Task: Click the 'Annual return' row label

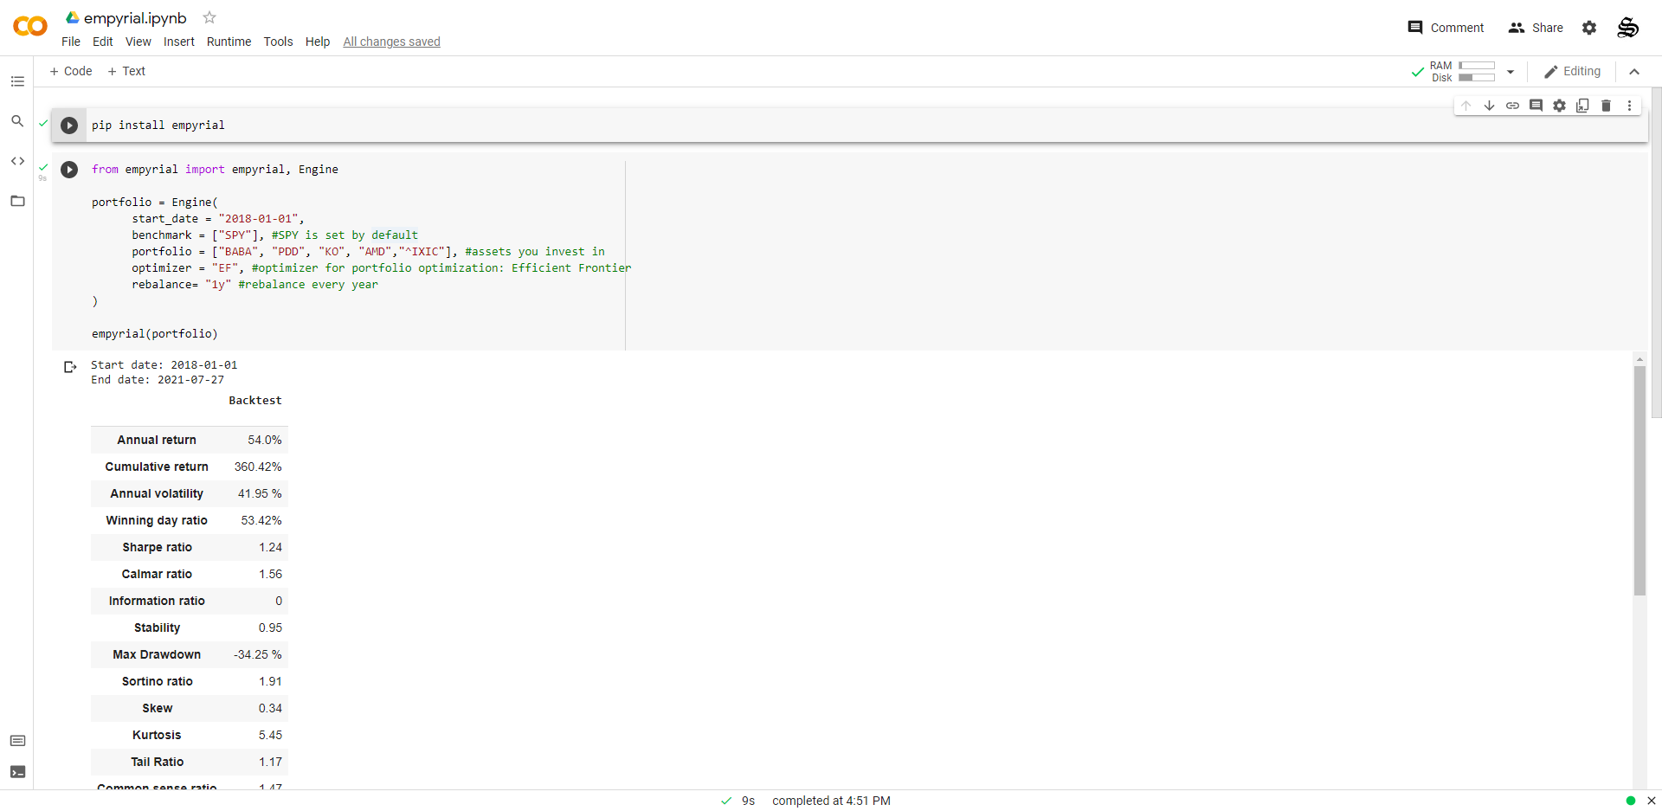Action: [x=157, y=440]
